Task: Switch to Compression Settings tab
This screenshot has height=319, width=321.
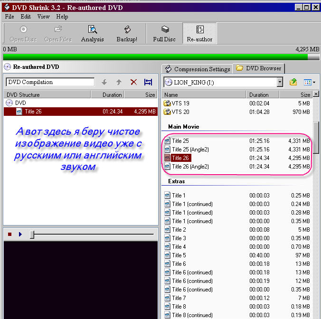Action: (x=198, y=69)
